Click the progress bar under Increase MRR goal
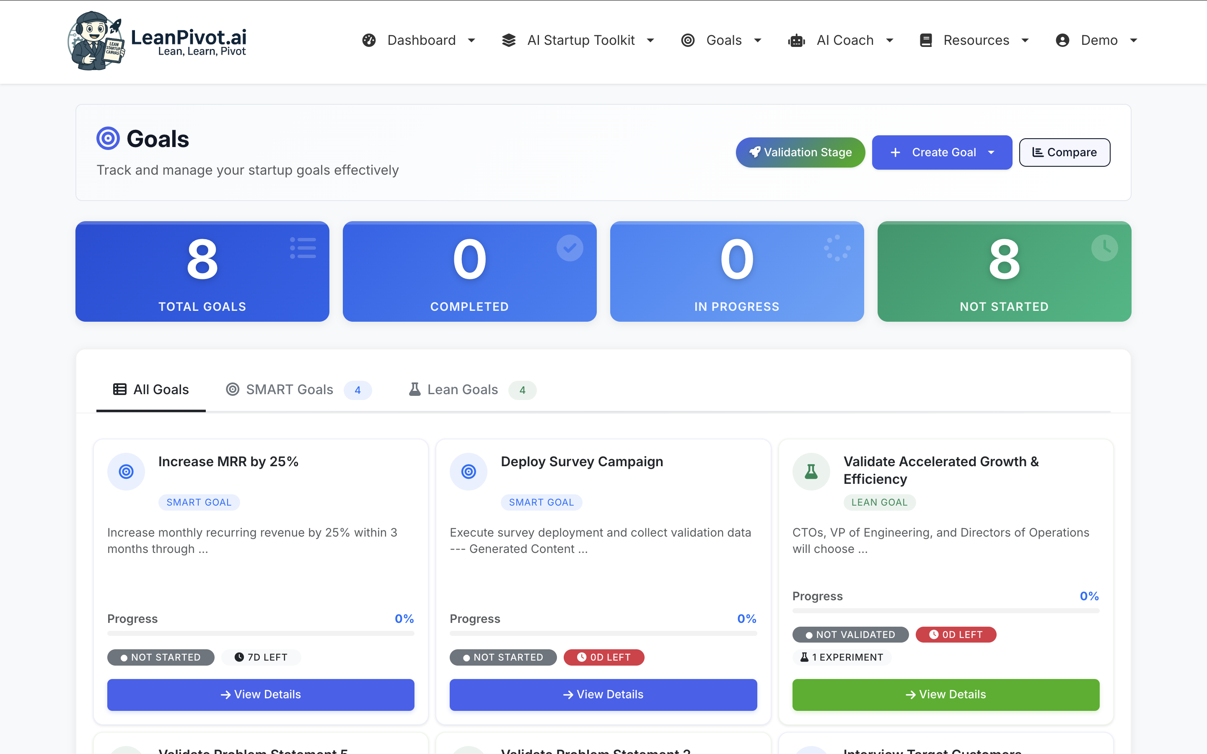This screenshot has width=1207, height=754. coord(260,633)
